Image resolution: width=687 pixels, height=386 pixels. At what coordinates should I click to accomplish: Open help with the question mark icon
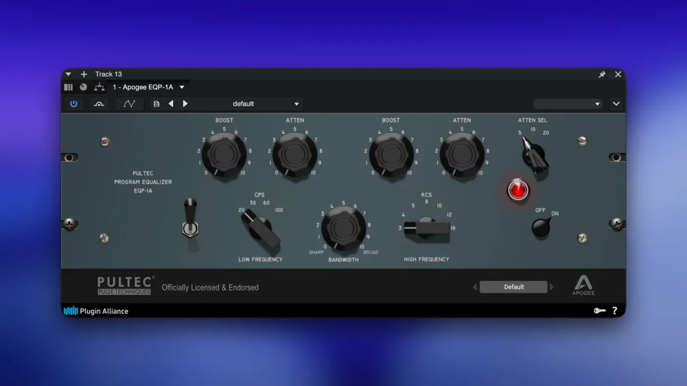pyautogui.click(x=614, y=311)
